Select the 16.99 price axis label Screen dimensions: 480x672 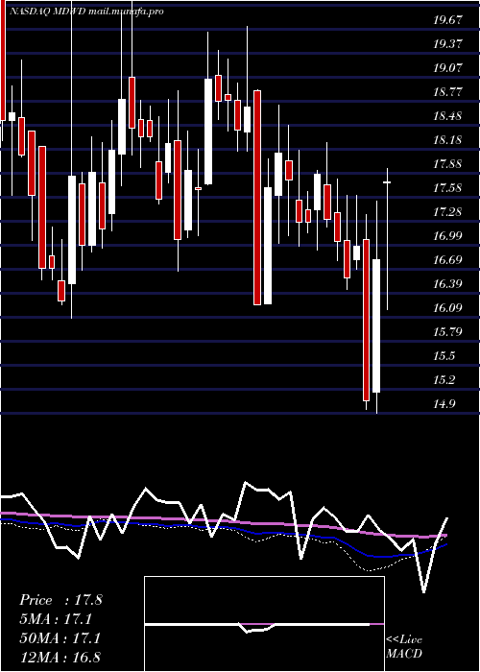click(447, 236)
